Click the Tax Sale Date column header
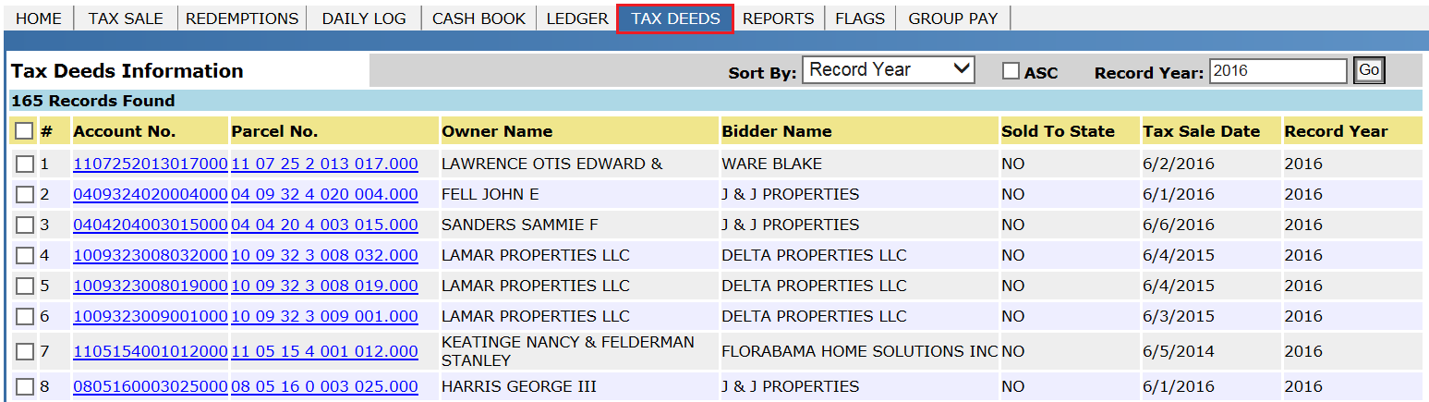 pos(1201,131)
